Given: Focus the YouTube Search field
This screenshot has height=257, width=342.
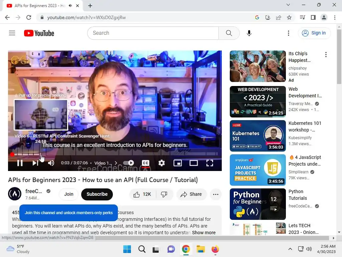Looking at the screenshot, I should coord(153,33).
